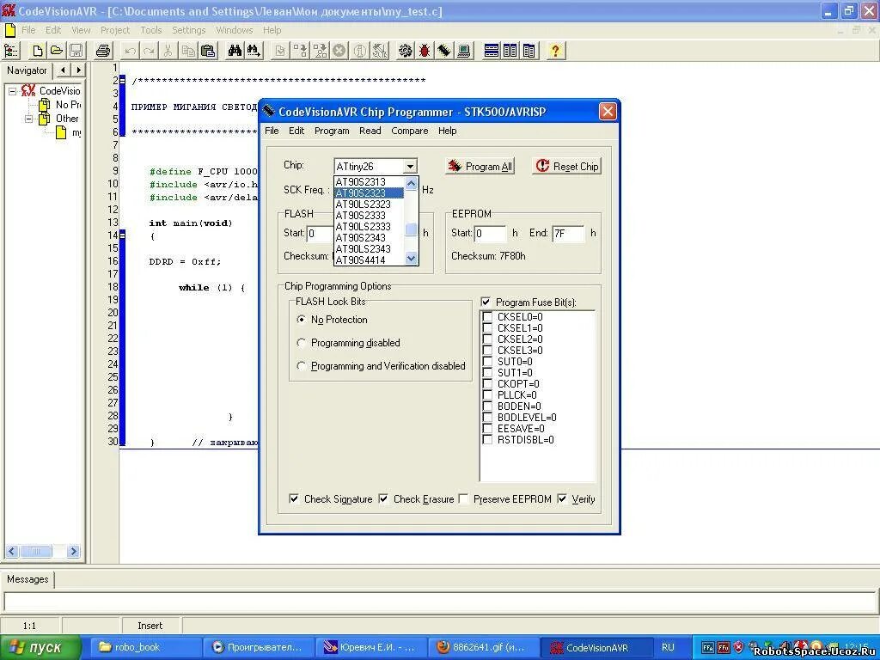Enable the Preserve EEPROM checkbox

[x=463, y=499]
